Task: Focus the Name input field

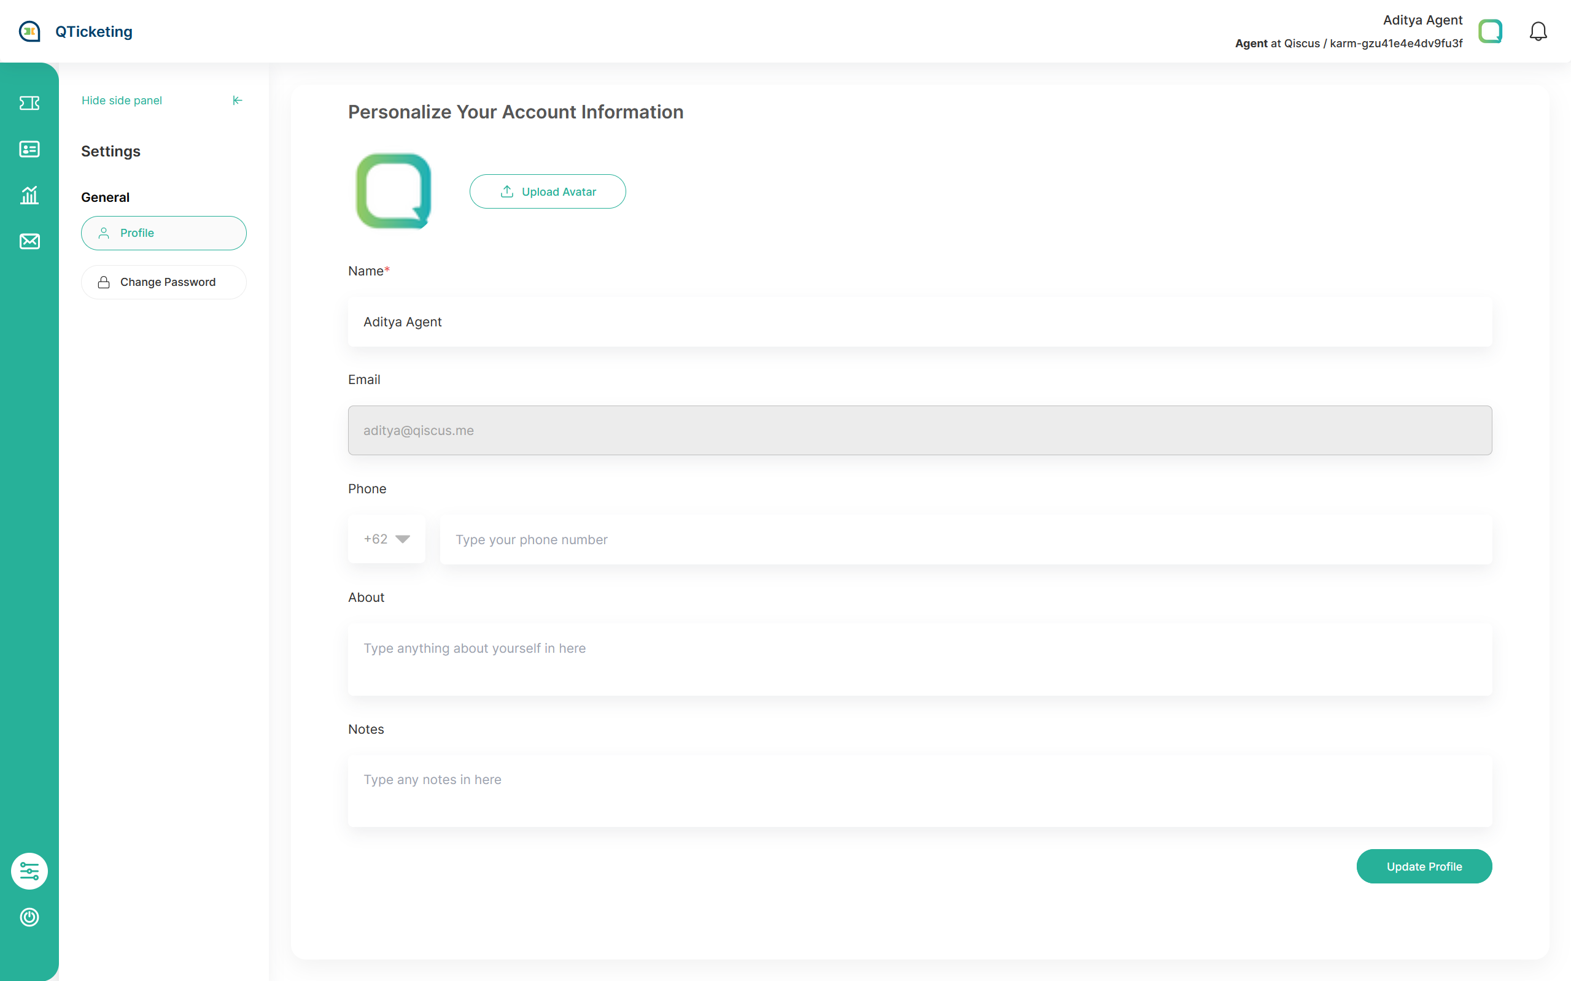Action: click(x=920, y=322)
